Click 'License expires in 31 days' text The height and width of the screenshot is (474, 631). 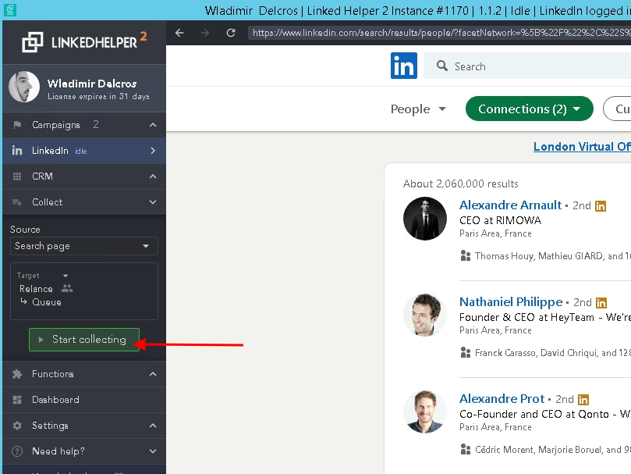pyautogui.click(x=98, y=96)
